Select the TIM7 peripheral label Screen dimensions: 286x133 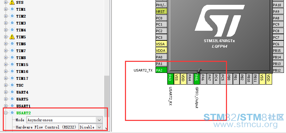(21, 51)
